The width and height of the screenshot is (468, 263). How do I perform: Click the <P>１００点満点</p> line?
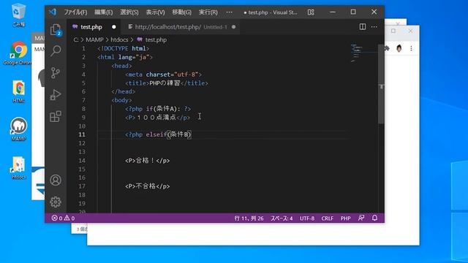click(x=157, y=117)
